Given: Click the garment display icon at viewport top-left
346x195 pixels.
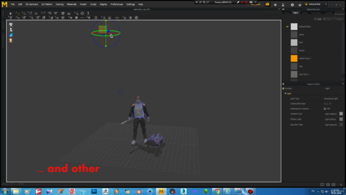Looking at the screenshot, I should click(11, 24).
